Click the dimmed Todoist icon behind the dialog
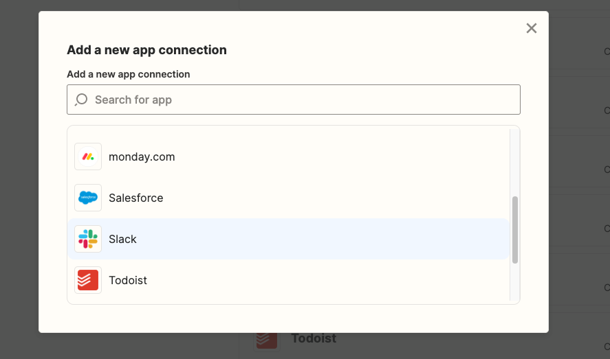This screenshot has height=359, width=610. click(267, 339)
